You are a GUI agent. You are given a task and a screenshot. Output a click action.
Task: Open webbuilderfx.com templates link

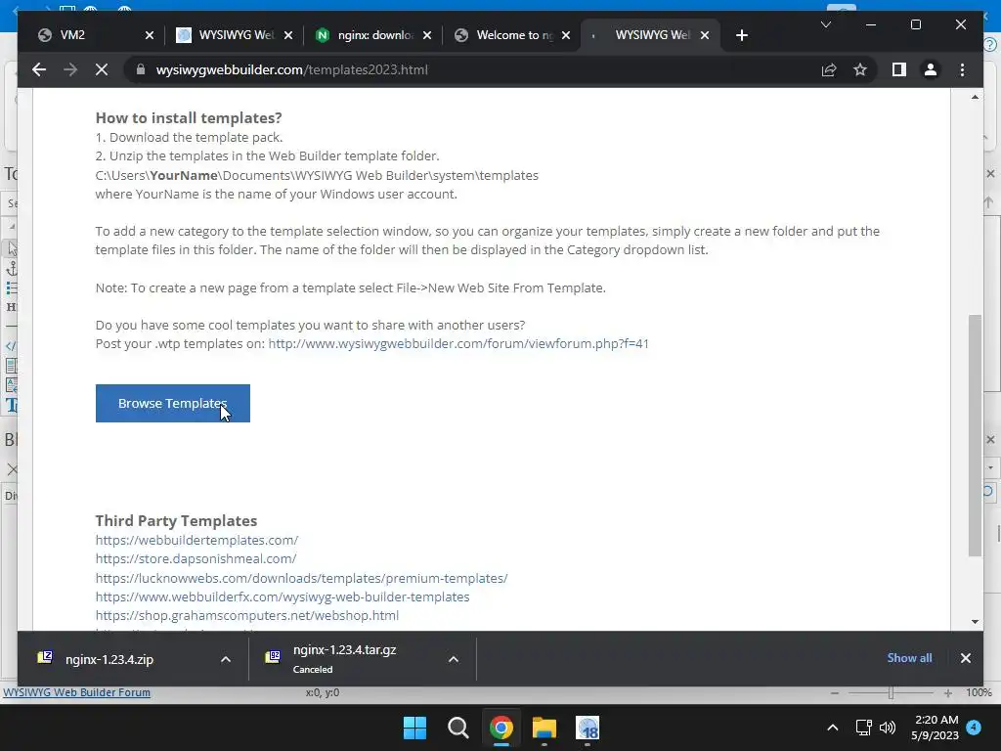point(283,596)
